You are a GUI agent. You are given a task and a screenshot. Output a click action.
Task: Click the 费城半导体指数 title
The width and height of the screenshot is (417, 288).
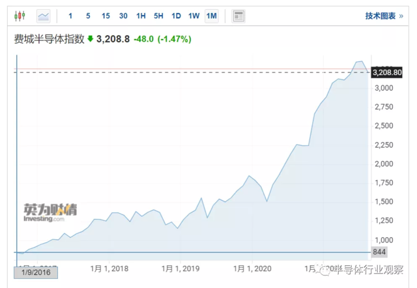click(x=50, y=39)
